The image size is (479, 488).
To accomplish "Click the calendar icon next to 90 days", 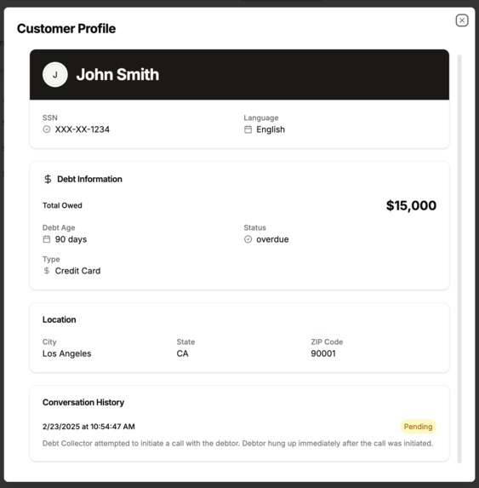I will (47, 239).
